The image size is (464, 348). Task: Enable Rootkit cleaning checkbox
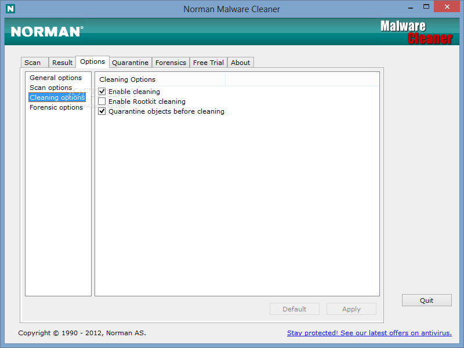tap(102, 101)
